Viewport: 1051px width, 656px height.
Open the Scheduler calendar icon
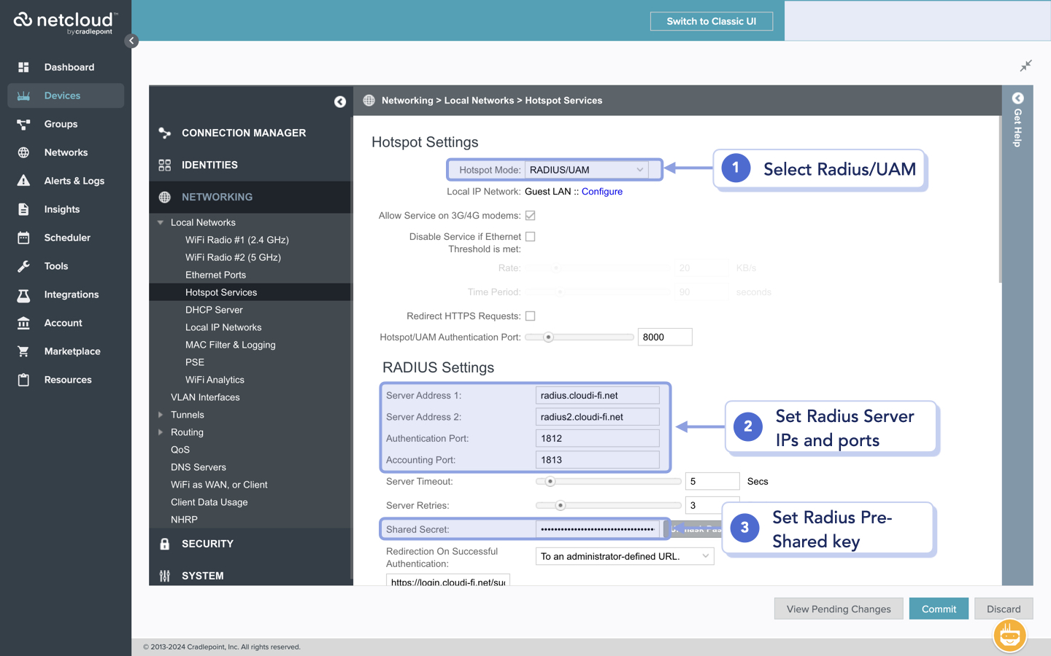23,238
